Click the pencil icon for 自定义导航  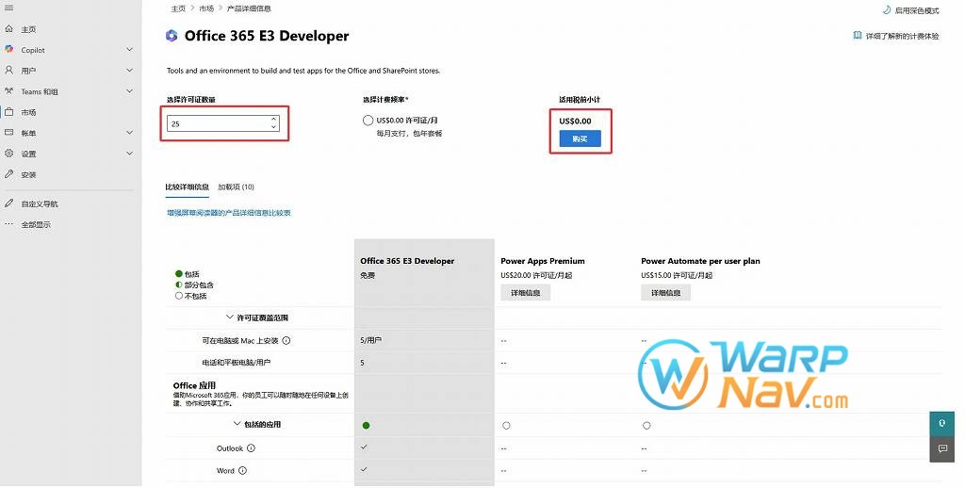click(x=8, y=203)
